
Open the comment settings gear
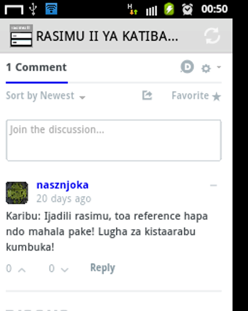(x=206, y=69)
